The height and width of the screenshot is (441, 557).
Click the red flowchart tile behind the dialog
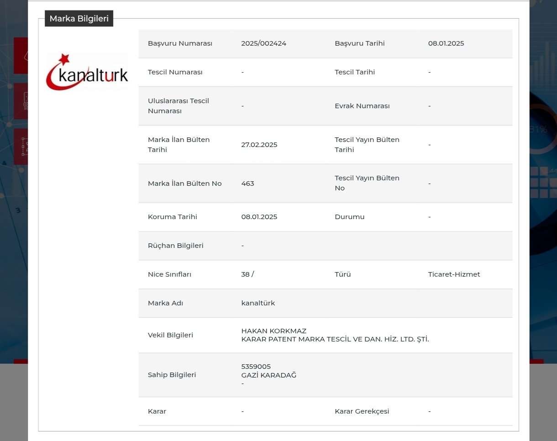(21, 146)
